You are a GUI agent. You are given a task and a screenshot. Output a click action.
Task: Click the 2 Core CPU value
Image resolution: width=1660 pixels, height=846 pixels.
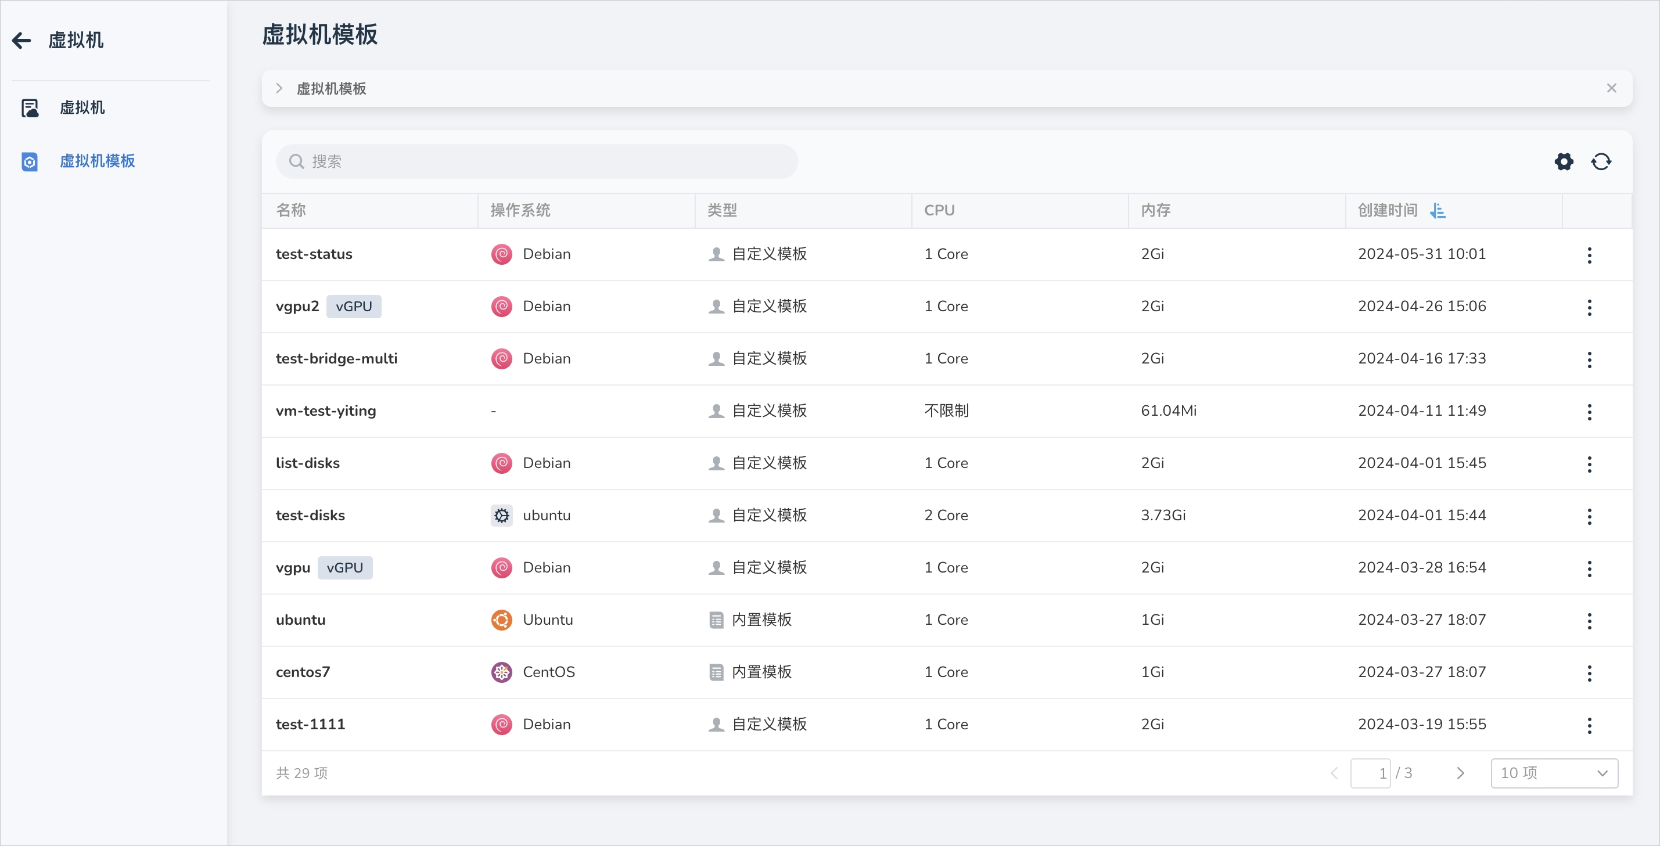click(x=946, y=515)
